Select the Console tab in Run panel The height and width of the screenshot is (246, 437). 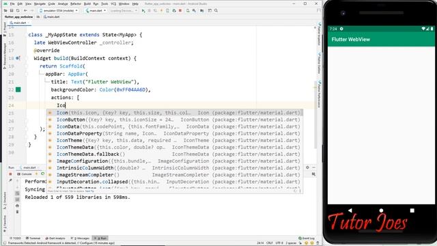(25, 174)
